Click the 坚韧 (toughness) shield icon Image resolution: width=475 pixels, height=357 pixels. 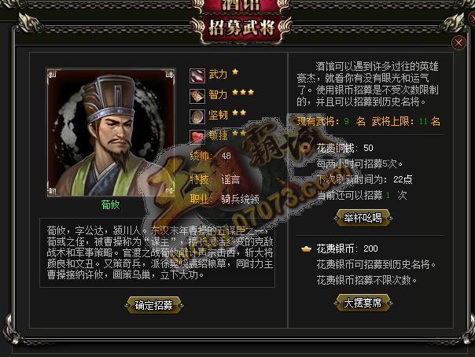point(197,116)
